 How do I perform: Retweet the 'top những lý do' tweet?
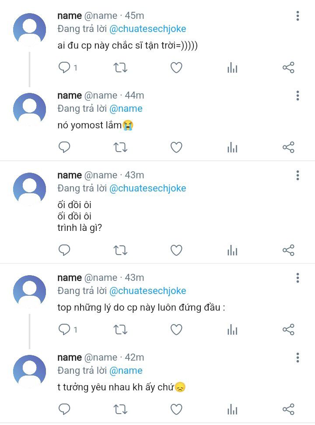click(120, 329)
